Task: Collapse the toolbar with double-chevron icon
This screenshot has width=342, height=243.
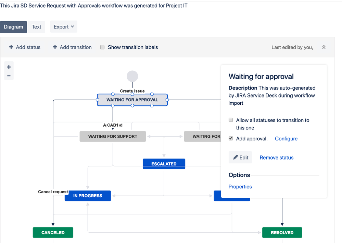Action: coord(324,47)
